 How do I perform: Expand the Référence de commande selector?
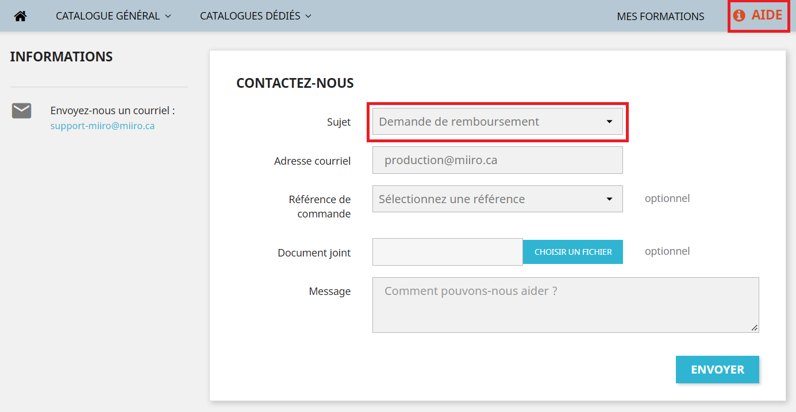498,199
